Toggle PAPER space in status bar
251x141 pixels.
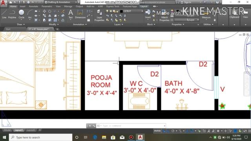point(157,131)
